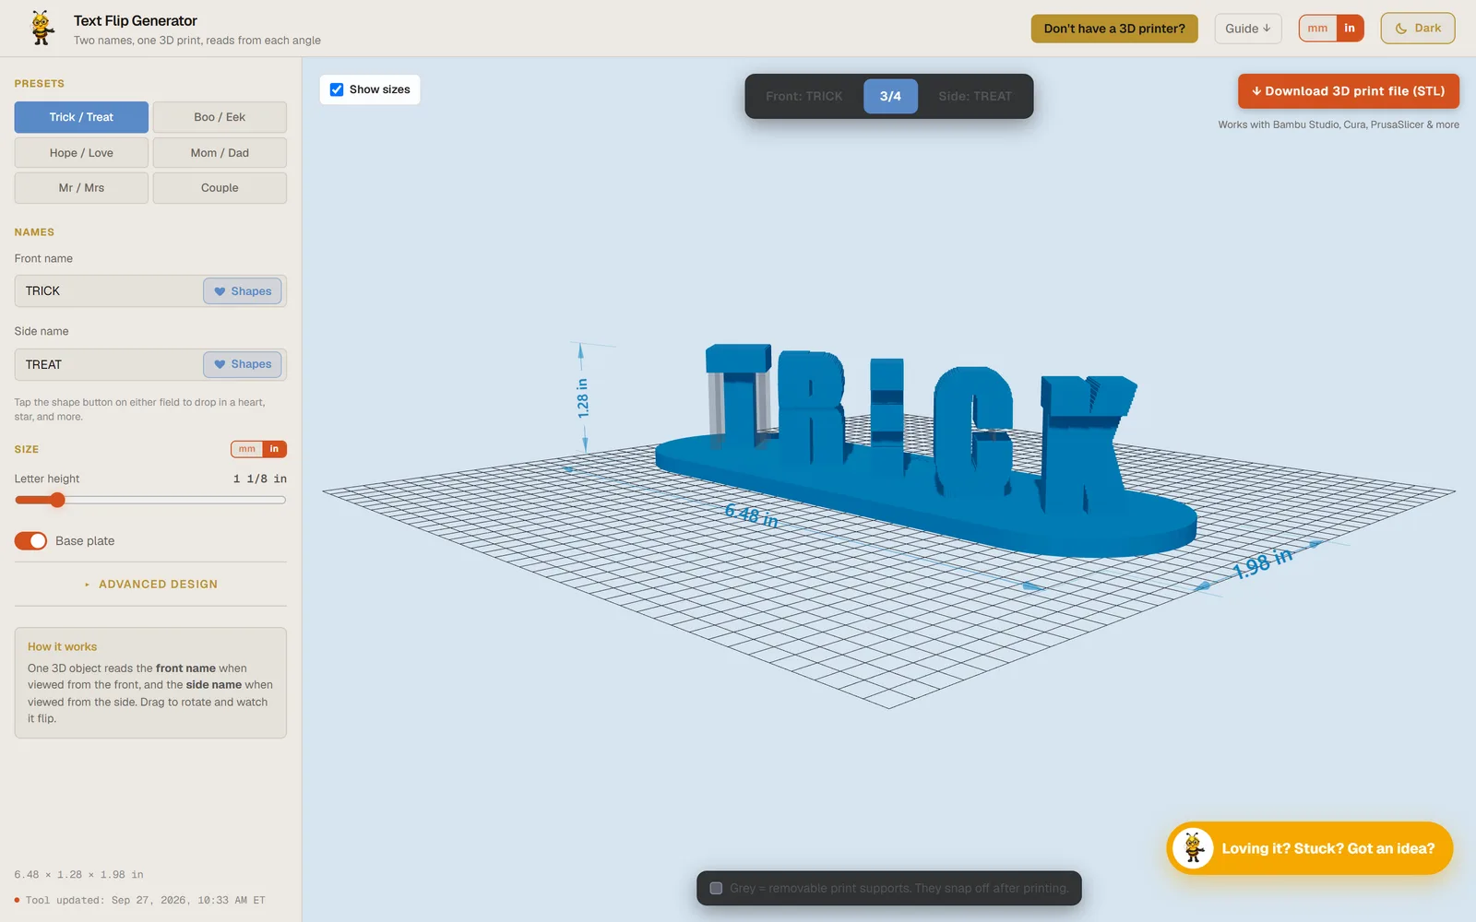
Task: Switch to Side: TREAT view
Action: (x=975, y=96)
